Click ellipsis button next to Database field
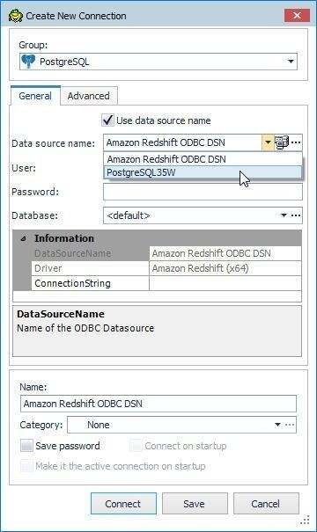317x532 pixels. click(x=296, y=215)
